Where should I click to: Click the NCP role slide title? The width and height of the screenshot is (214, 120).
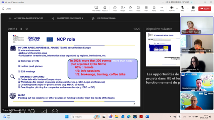click(x=66, y=39)
